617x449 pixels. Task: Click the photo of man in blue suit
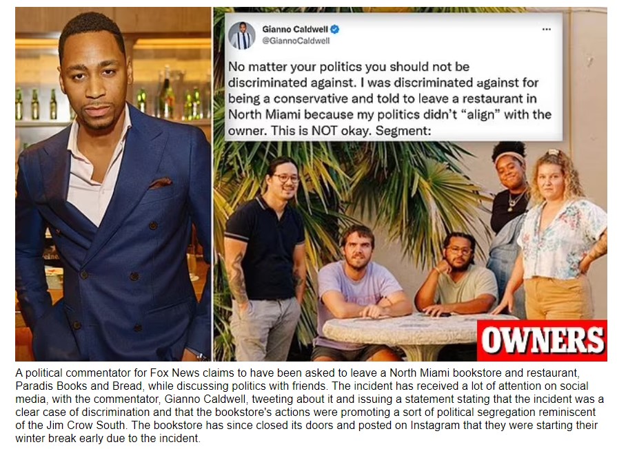click(113, 184)
